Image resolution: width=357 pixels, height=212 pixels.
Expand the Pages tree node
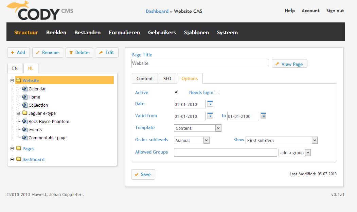(x=12, y=148)
